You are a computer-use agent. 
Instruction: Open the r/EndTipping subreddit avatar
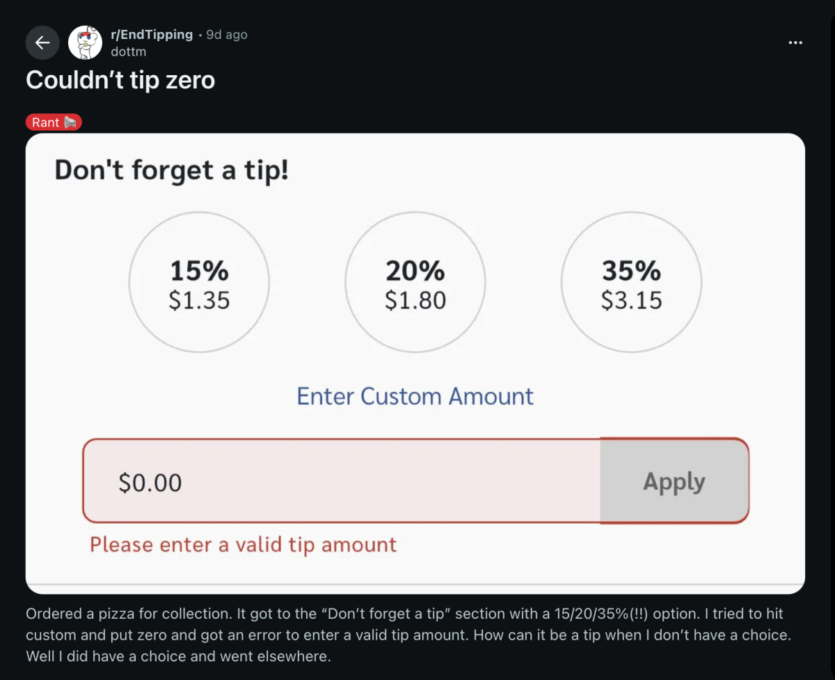coord(85,43)
